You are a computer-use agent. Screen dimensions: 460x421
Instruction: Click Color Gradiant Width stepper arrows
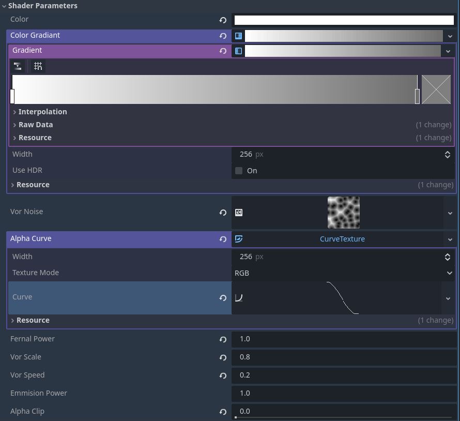coord(448,155)
